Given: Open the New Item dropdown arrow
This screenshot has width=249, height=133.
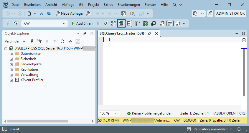Looking at the screenshot, I should pyautogui.click(x=35, y=14).
